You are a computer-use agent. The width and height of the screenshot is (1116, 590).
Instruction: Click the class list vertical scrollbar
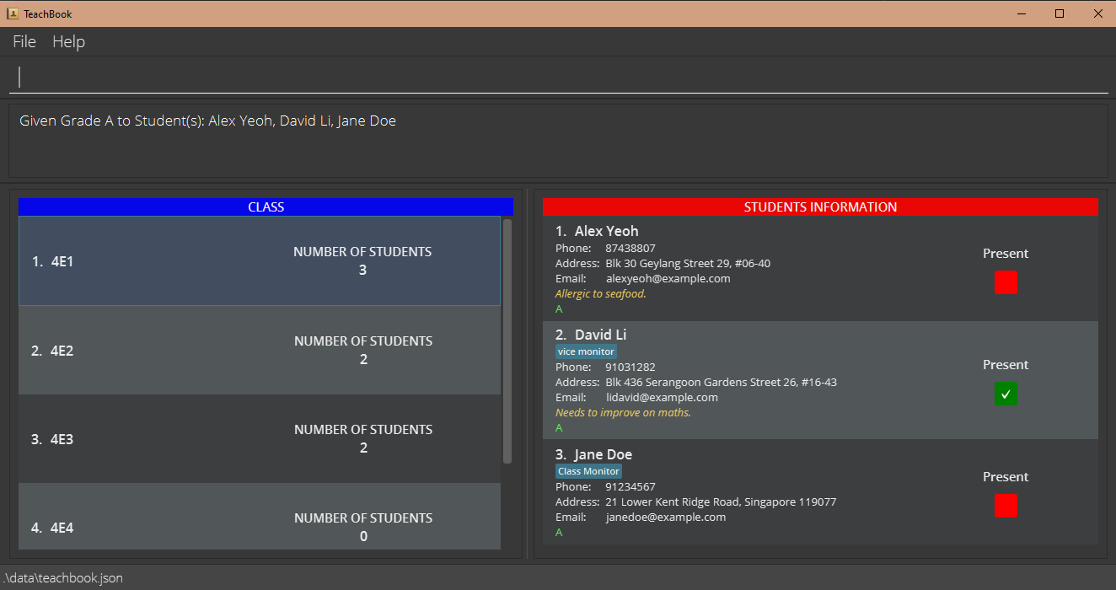tap(507, 341)
